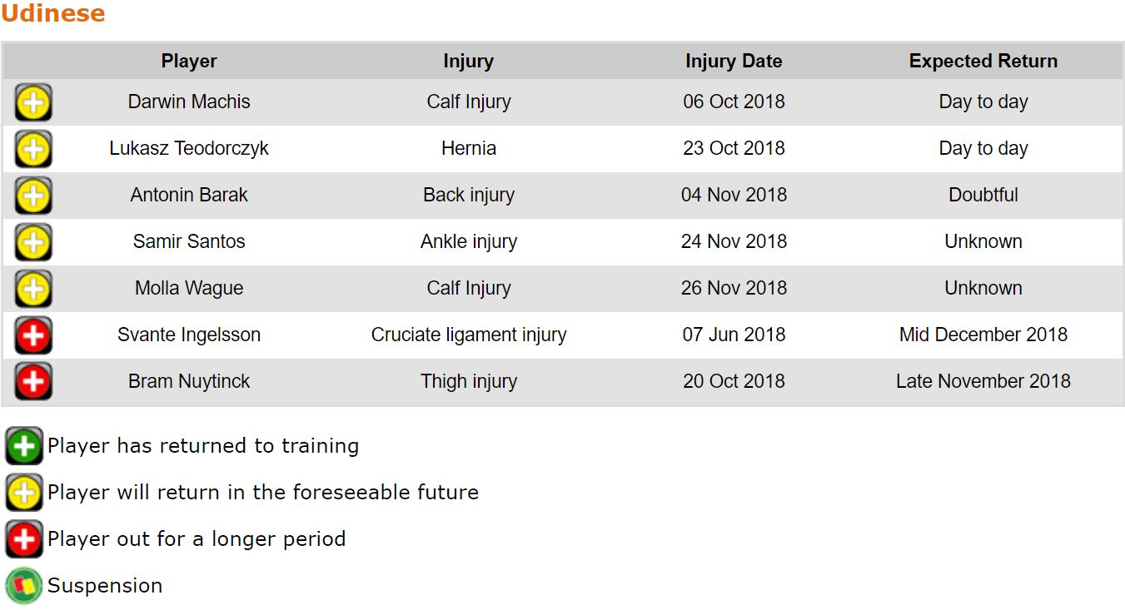Click the yellow foreseeable-future legend icon
The height and width of the screenshot is (610, 1125).
pyautogui.click(x=24, y=493)
